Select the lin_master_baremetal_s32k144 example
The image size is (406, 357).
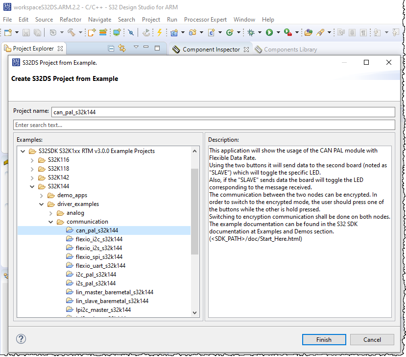click(115, 292)
